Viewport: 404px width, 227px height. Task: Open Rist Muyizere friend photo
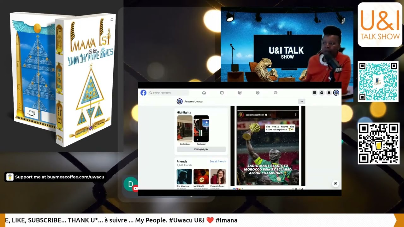point(184,177)
